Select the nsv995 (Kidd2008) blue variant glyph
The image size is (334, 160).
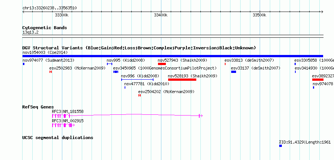click(110, 64)
